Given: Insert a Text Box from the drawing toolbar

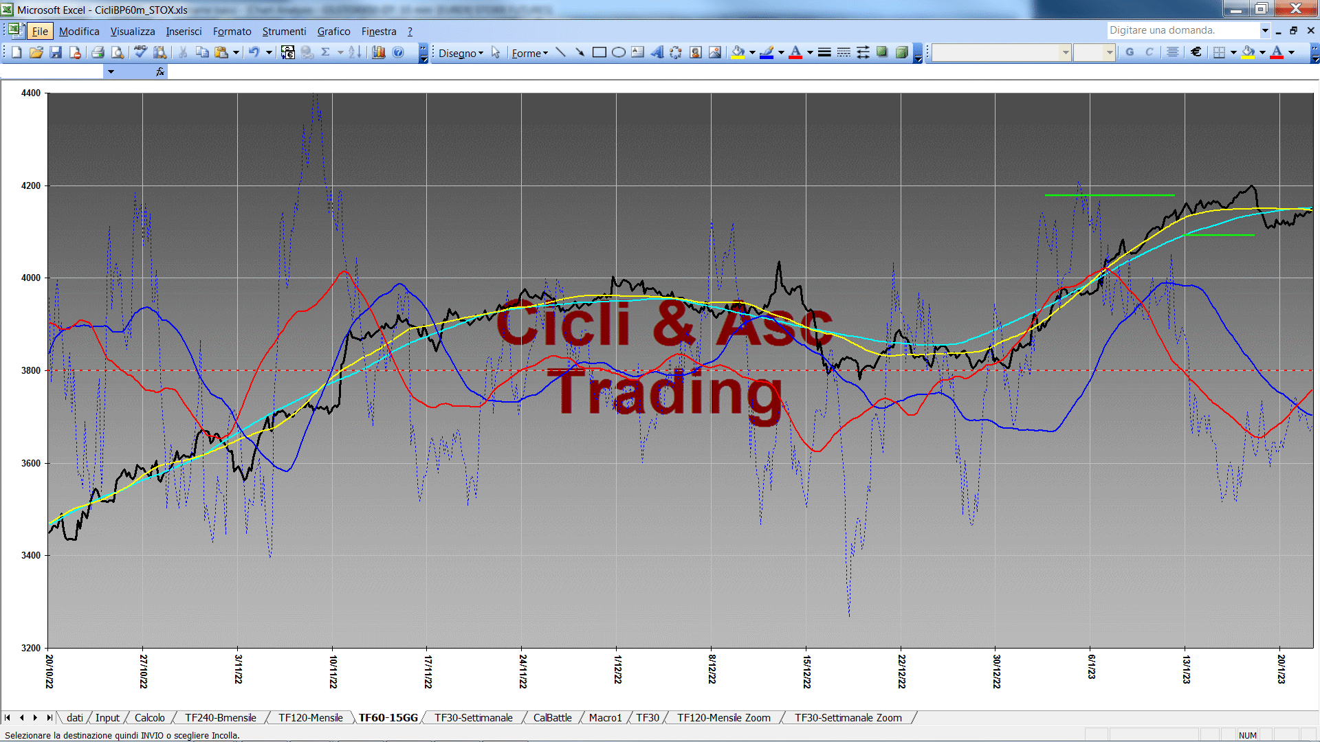Looking at the screenshot, I should (x=638, y=53).
